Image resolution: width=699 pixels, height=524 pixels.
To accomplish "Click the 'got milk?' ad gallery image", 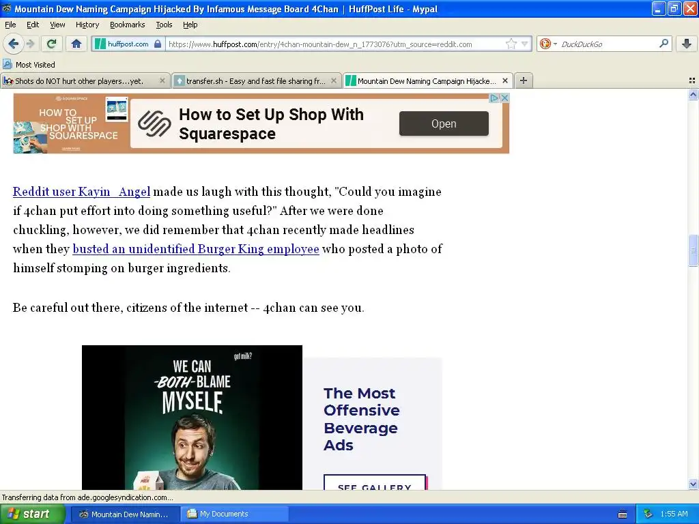I will [x=192, y=418].
